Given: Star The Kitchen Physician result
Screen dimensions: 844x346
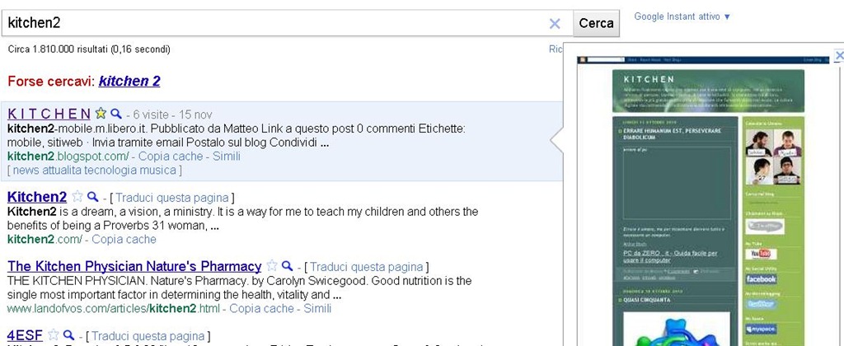Looking at the screenshot, I should [272, 265].
